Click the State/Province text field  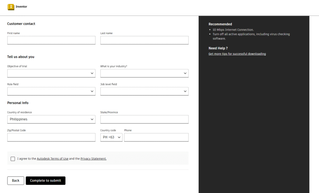[144, 119]
